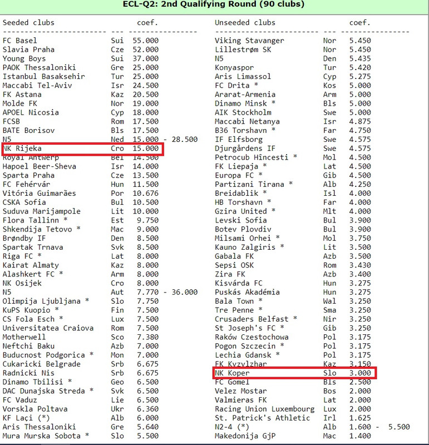This screenshot has height=445, width=429.
Task: Click Levski Sofia club name
Action: (241, 220)
